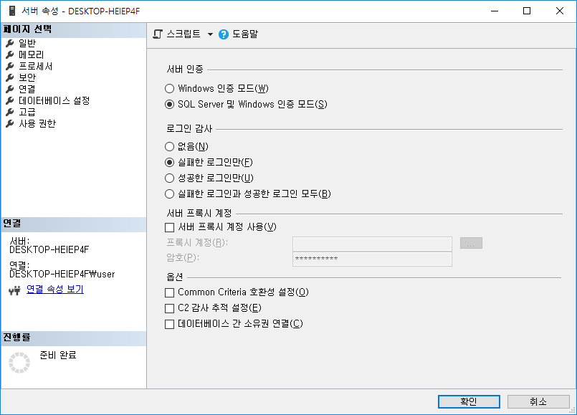Minimize the 서버 속성 window
Image resolution: width=577 pixels, height=415 pixels.
(x=495, y=11)
